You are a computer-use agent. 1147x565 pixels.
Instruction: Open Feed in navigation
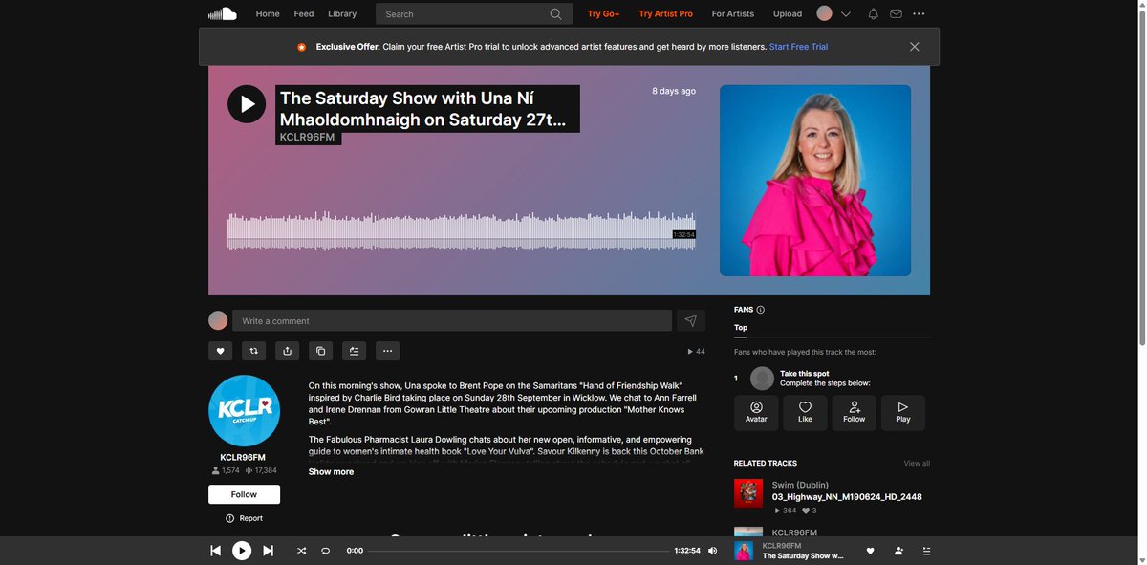click(x=304, y=13)
